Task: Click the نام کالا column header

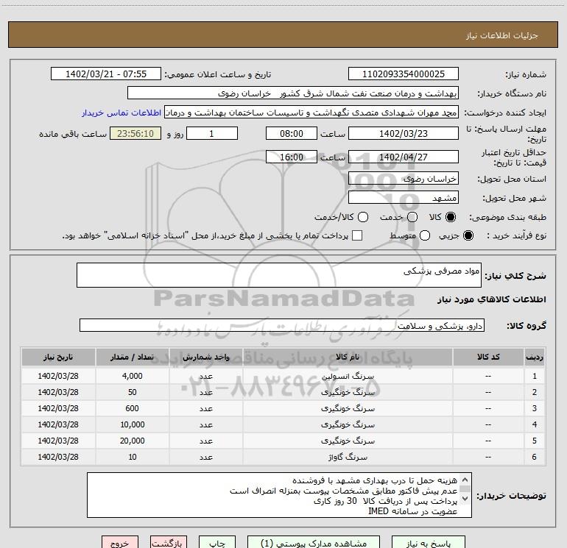Action: [x=348, y=357]
